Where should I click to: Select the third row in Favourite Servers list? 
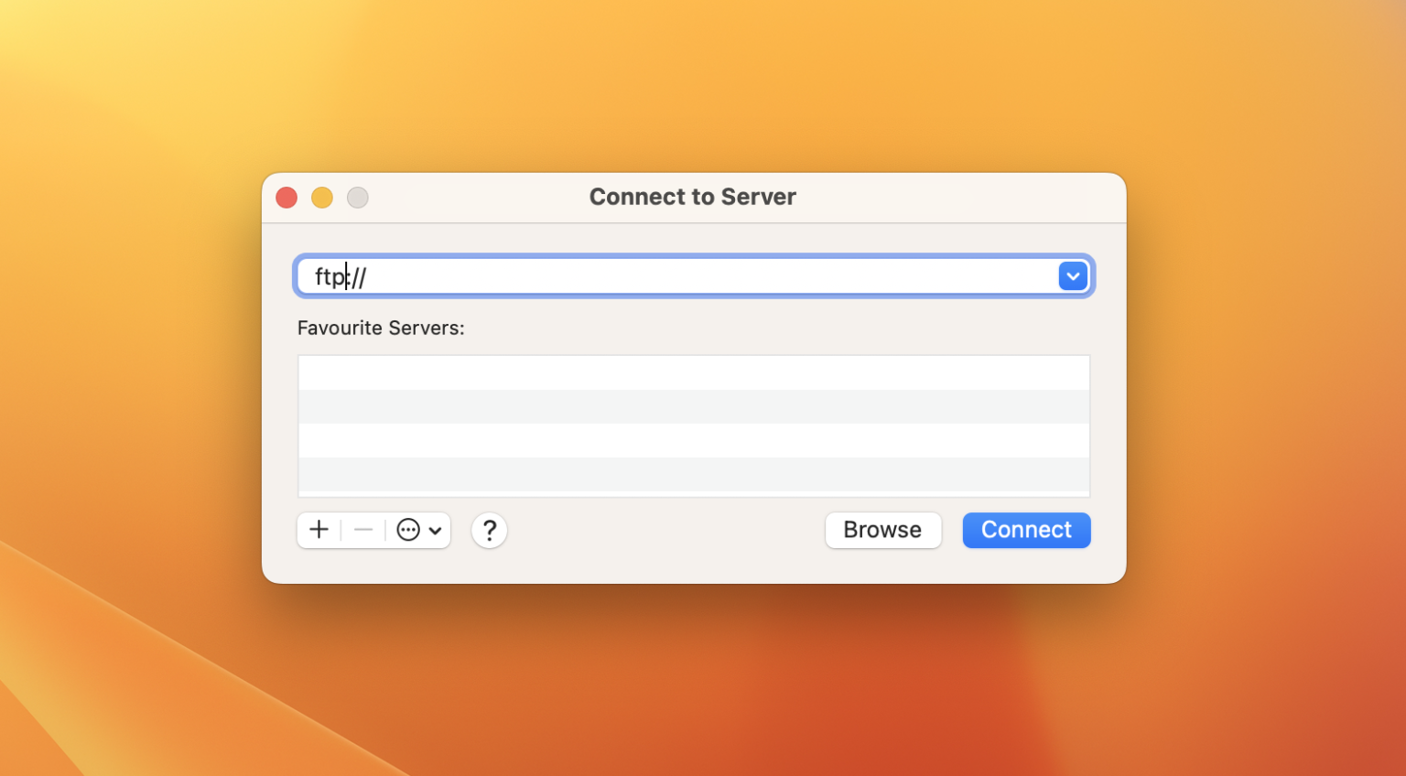(x=694, y=441)
